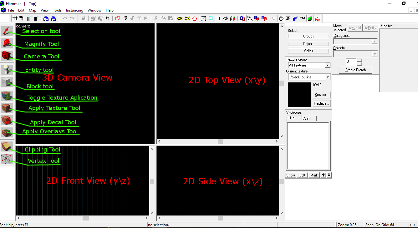Viewport: 418px width, 228px height.
Task: Activate the Vertex tool icon
Action: click(7, 159)
